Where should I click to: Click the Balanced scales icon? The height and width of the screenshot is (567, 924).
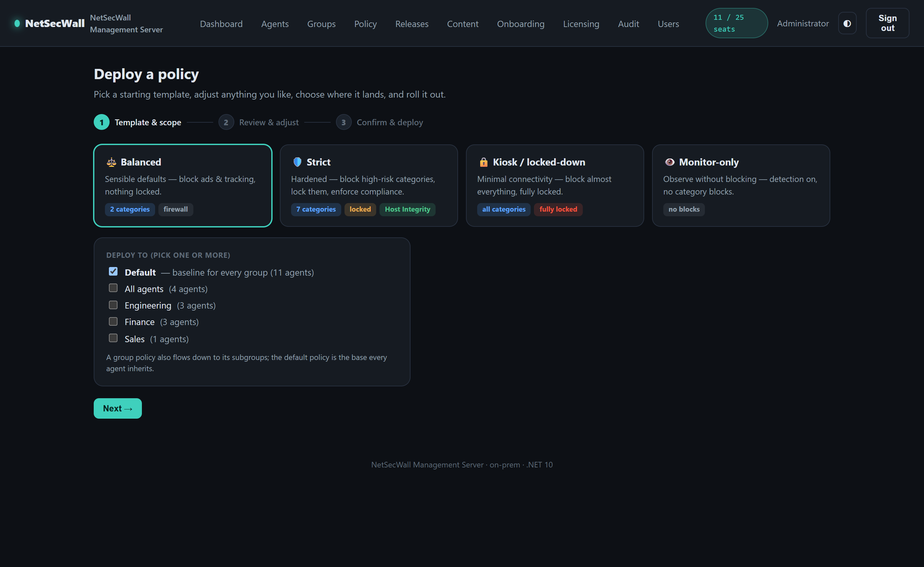point(111,162)
